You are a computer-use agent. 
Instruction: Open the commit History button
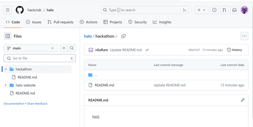click(x=234, y=50)
